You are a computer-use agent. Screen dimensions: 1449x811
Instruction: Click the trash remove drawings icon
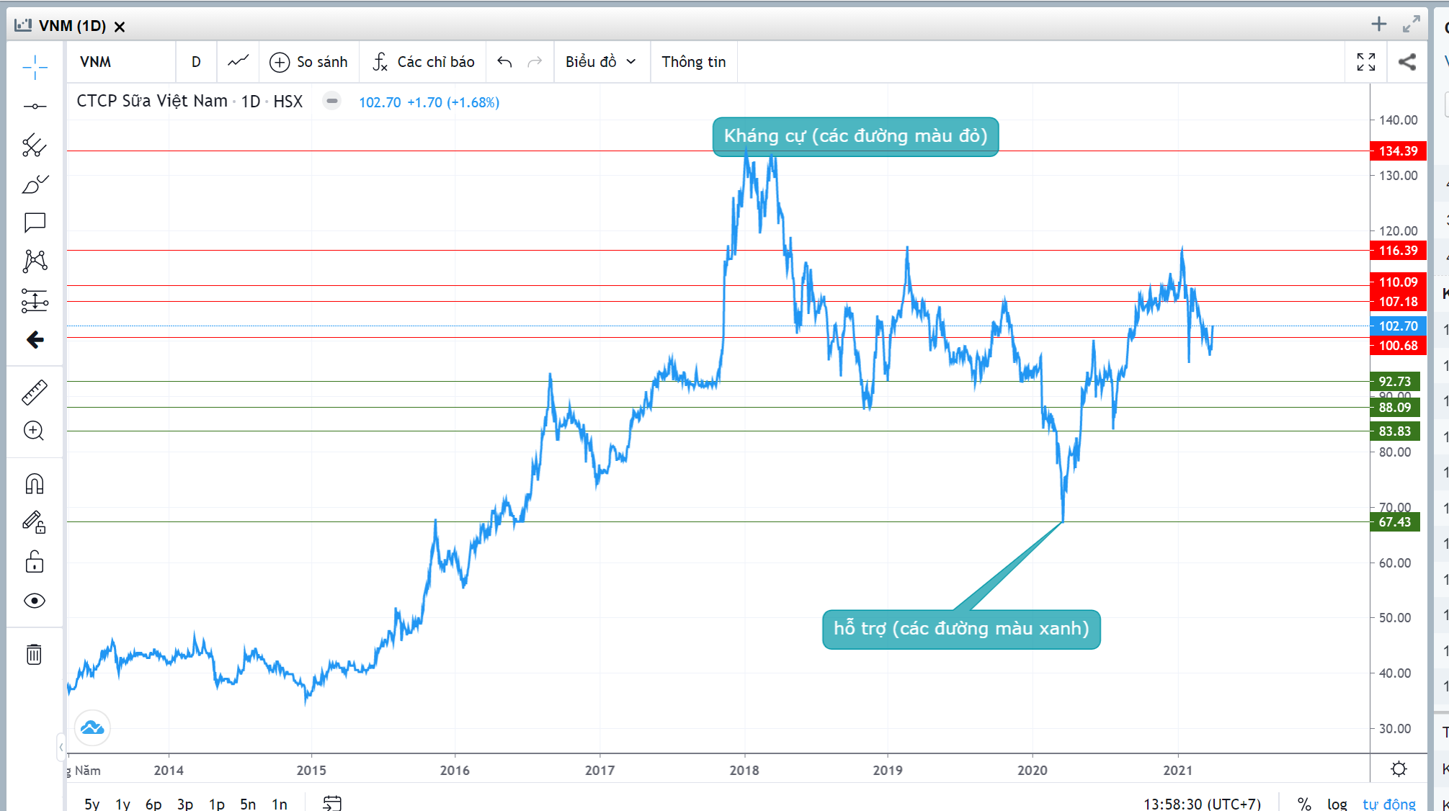point(35,654)
